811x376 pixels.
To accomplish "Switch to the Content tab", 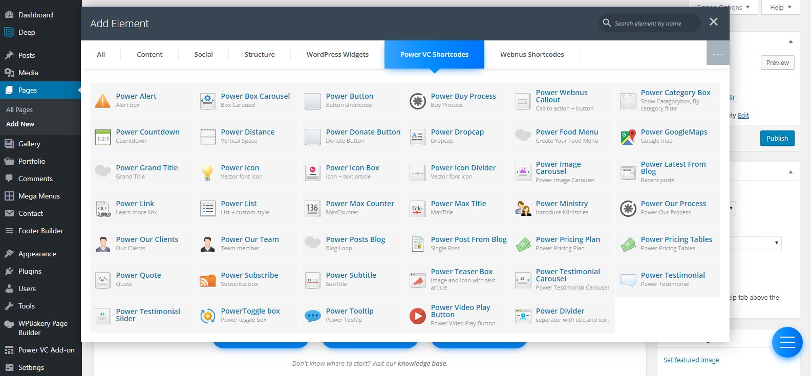I will click(x=150, y=54).
